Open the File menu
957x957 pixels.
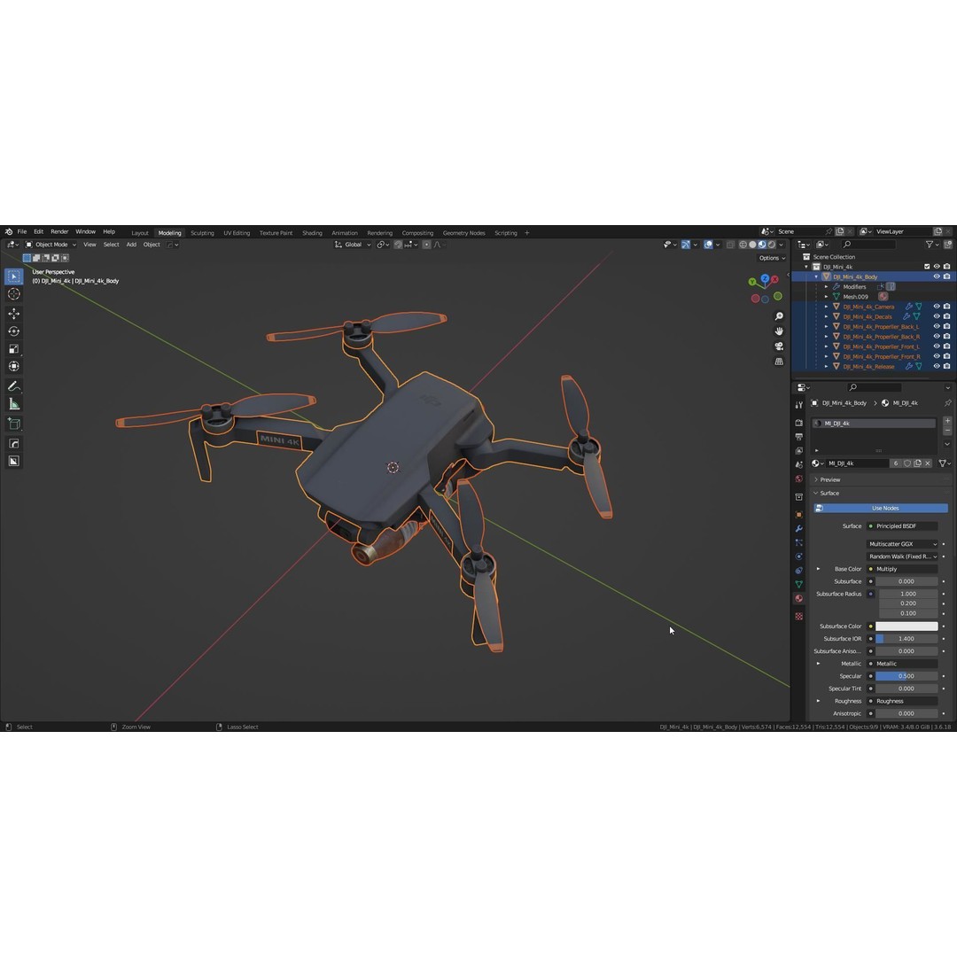[x=22, y=232]
